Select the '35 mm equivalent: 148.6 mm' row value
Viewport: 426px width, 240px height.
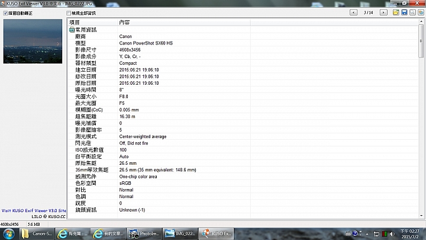[157, 170]
